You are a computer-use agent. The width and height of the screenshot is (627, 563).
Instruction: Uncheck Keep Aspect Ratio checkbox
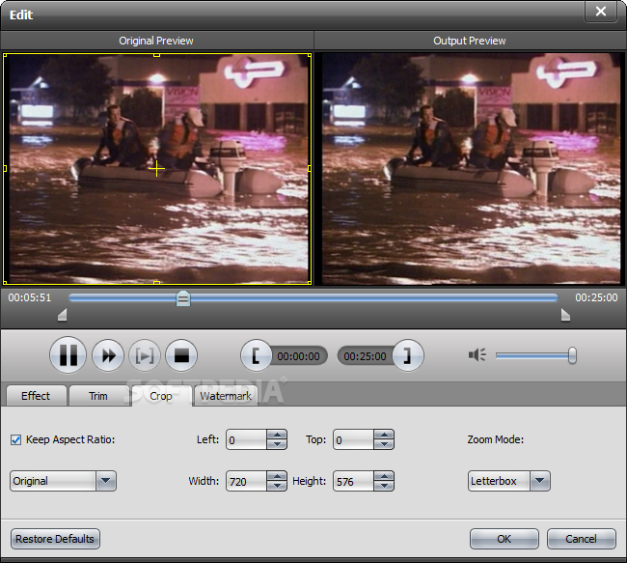pyautogui.click(x=16, y=440)
